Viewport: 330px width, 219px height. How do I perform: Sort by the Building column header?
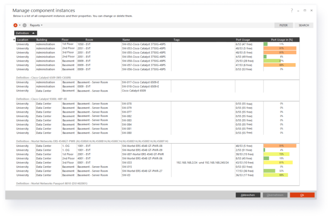pyautogui.click(x=42, y=40)
